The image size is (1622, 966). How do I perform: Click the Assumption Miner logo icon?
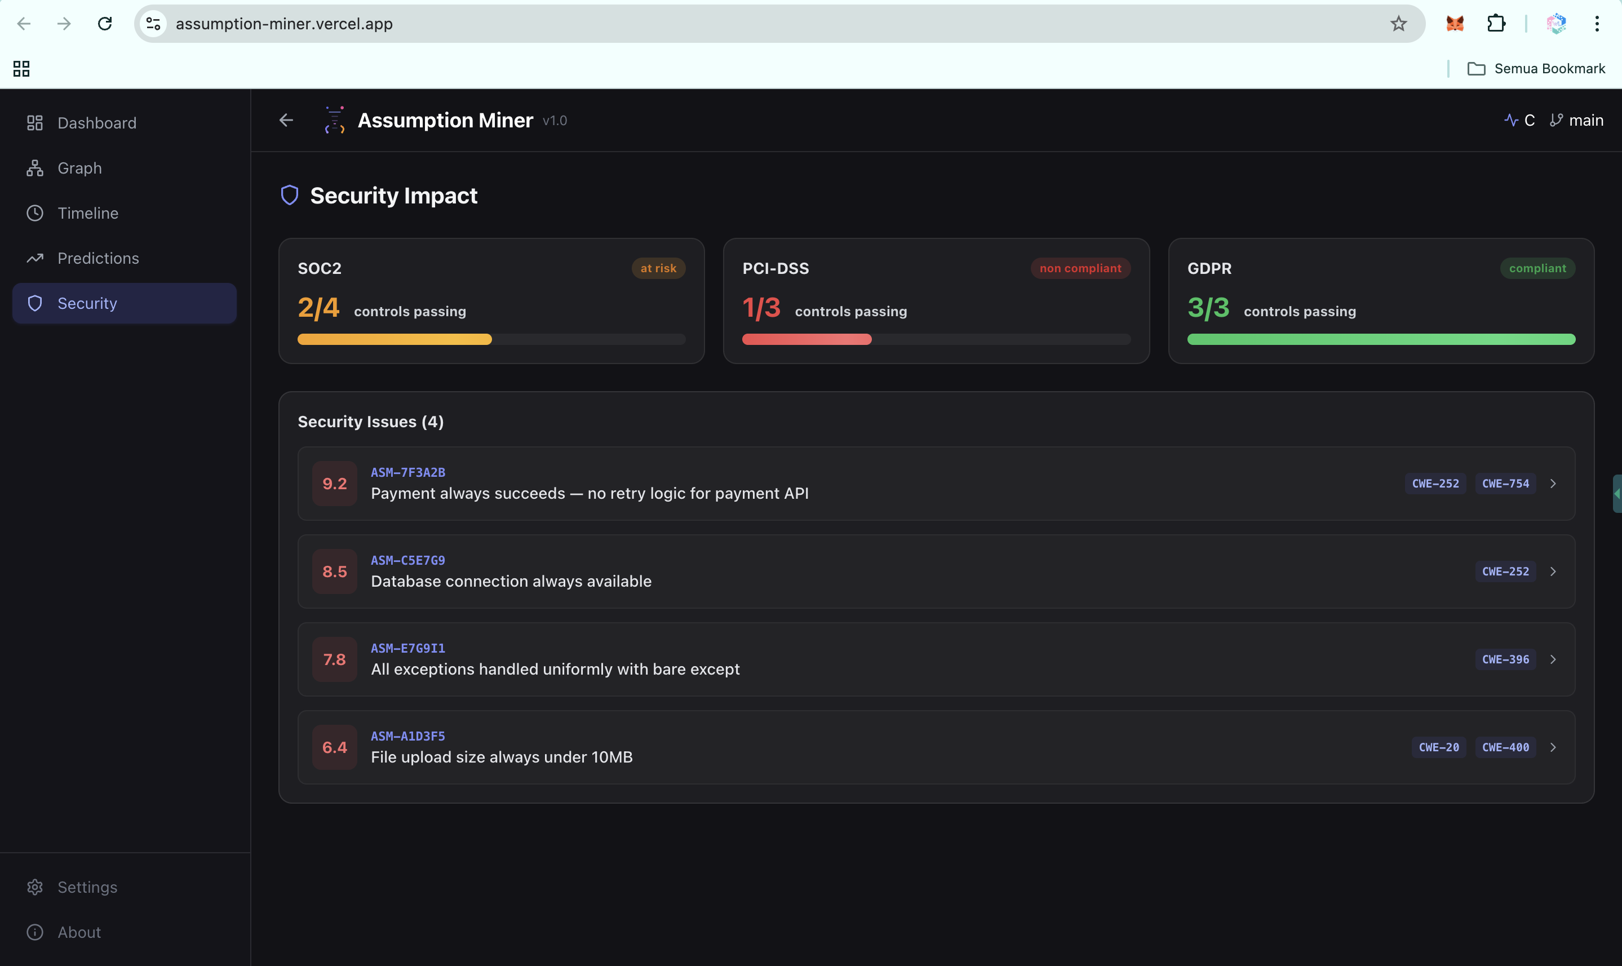335,121
